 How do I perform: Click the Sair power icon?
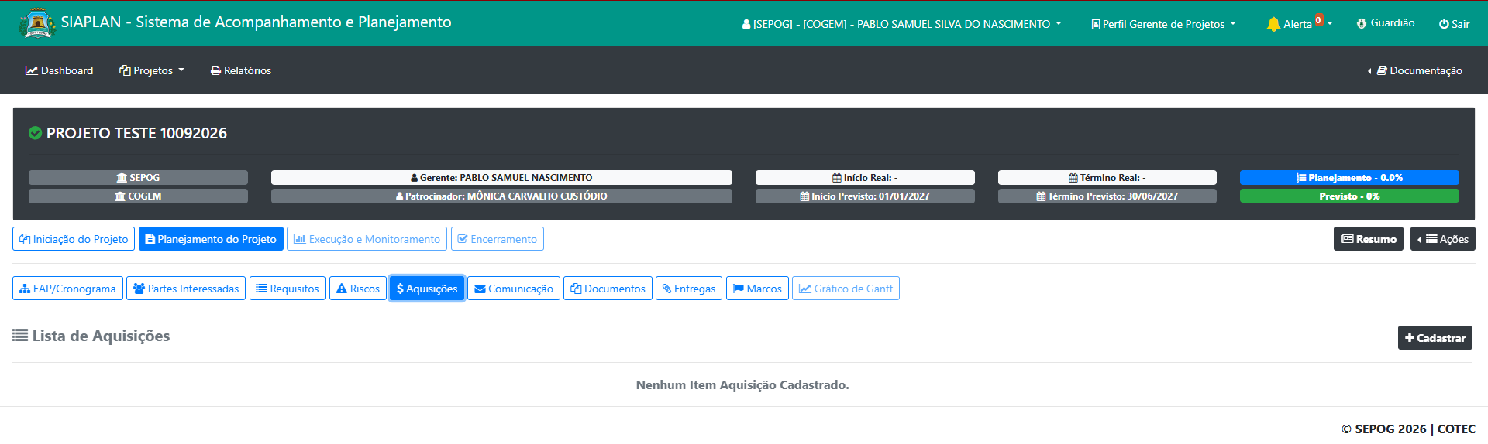1444,24
